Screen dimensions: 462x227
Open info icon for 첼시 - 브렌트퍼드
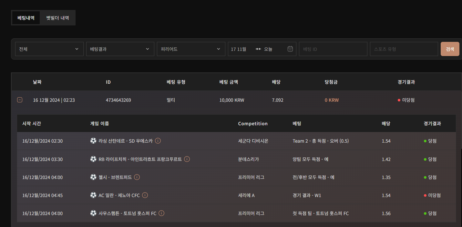pos(137,177)
